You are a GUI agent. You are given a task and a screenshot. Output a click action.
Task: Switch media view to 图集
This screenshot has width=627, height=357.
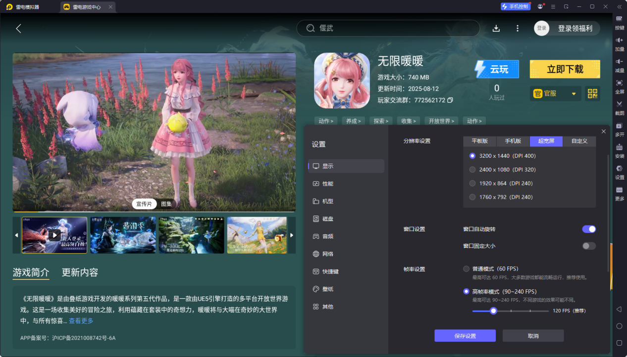click(x=166, y=204)
